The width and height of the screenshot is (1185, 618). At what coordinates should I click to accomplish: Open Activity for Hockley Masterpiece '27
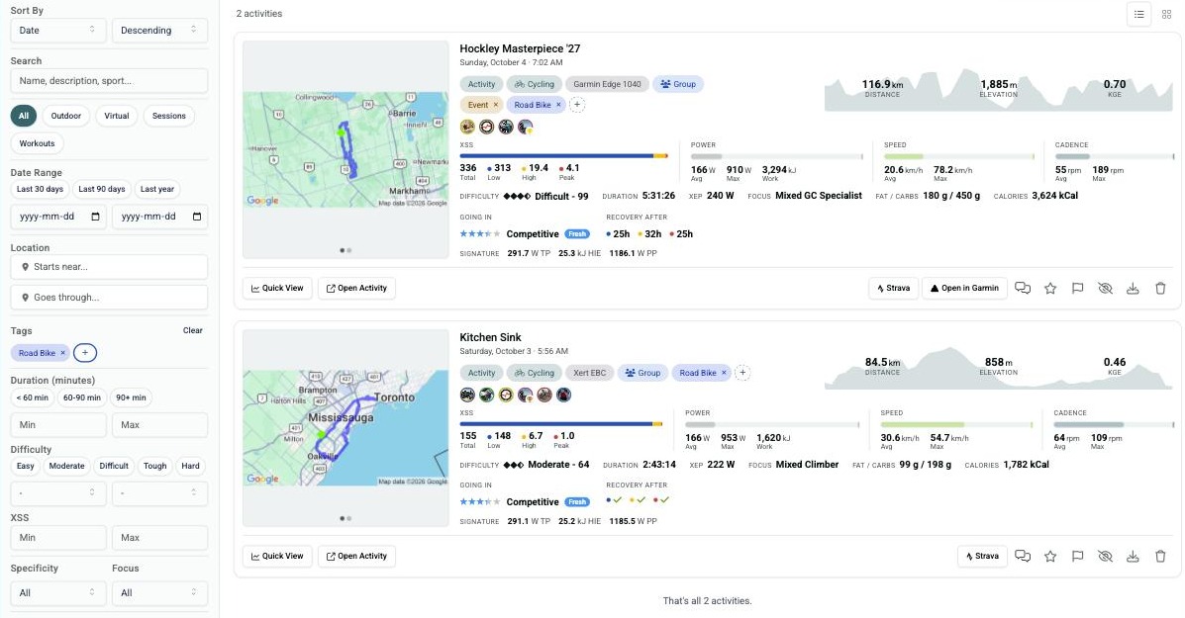(x=356, y=289)
